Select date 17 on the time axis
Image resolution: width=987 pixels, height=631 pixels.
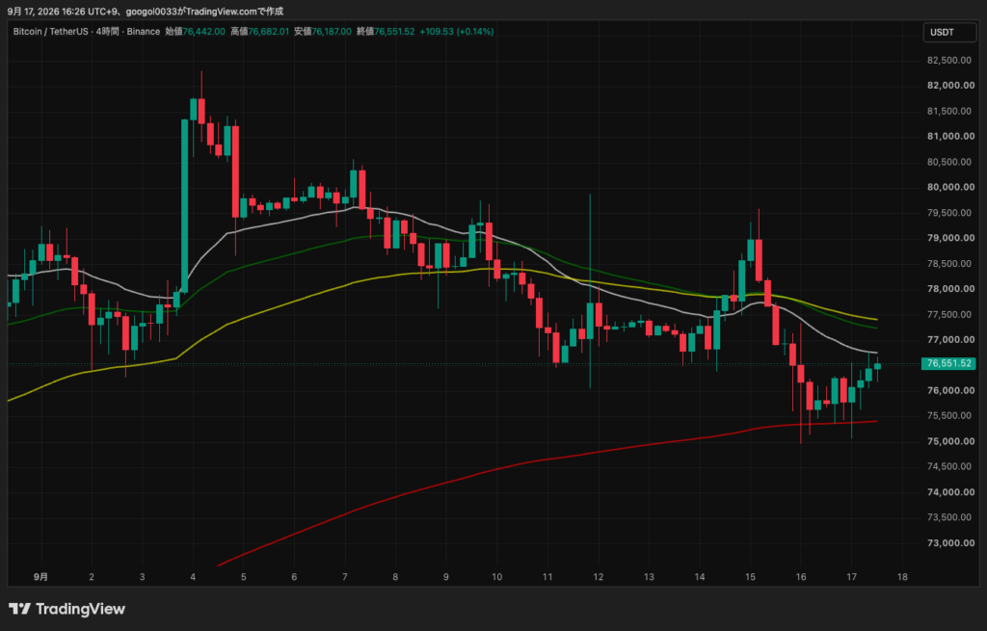[852, 576]
